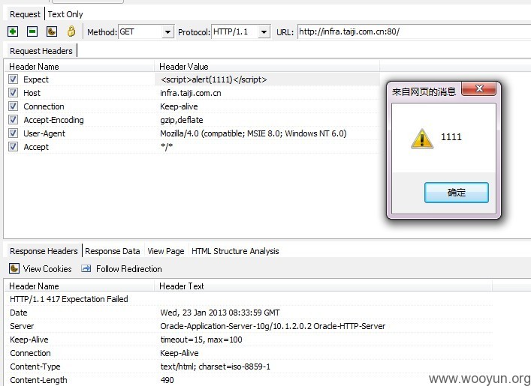Select the HTTP/1.1 417 Expectation Failed row
This screenshot has height=386, width=531.
click(69, 299)
